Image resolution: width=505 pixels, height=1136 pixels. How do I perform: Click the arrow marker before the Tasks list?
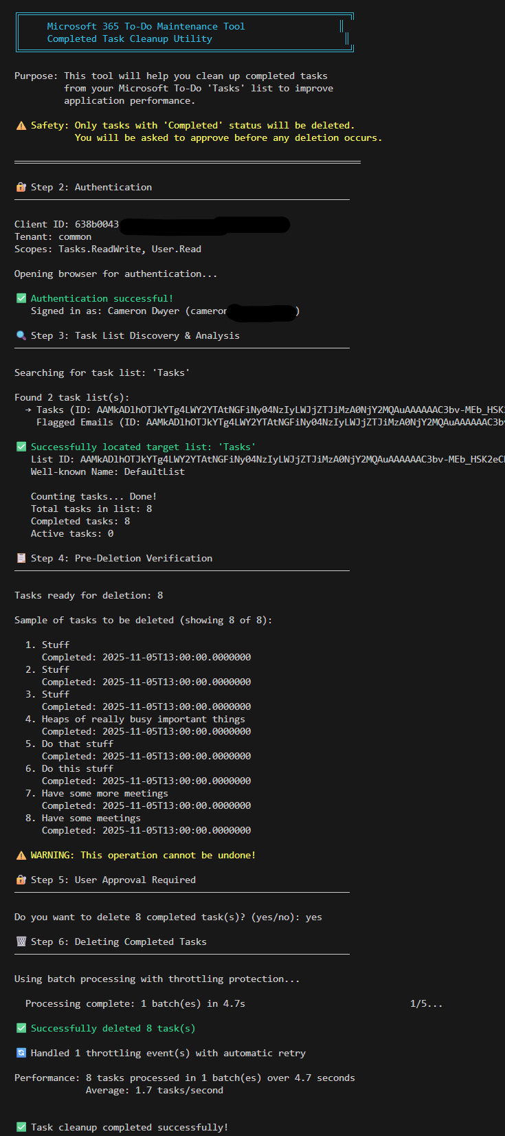28,410
